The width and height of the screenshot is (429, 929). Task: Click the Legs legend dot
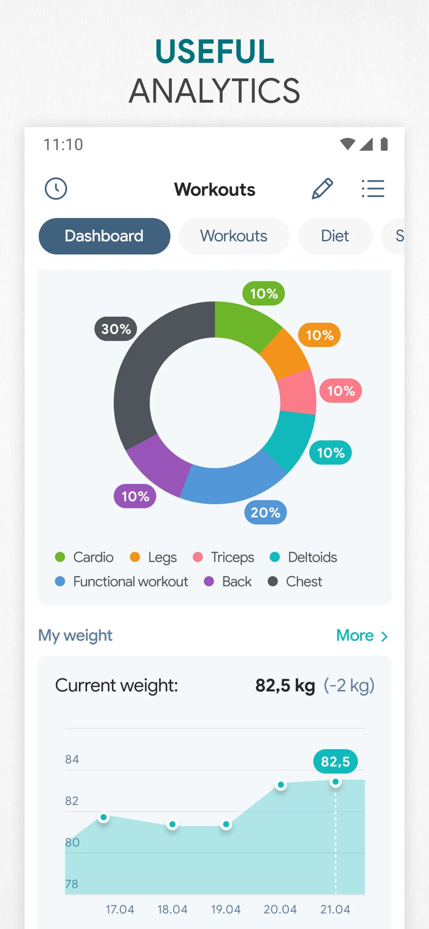click(135, 557)
